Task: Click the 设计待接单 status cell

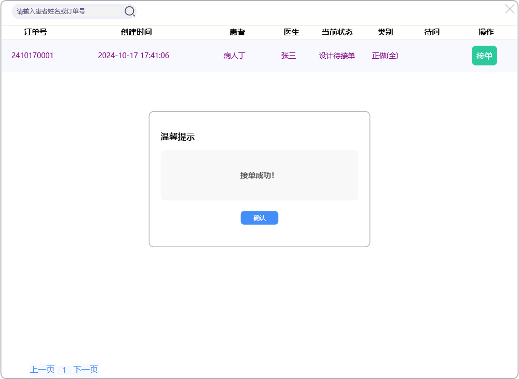Action: coord(337,56)
